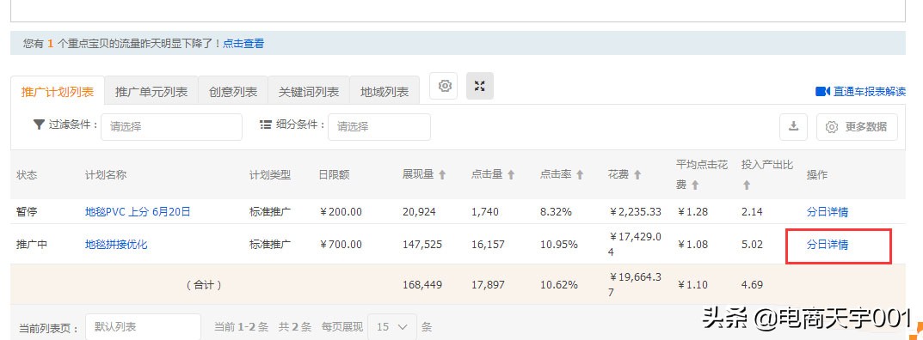The height and width of the screenshot is (340, 923).
Task: Click the ¥2,235.33 cost value
Action: pyautogui.click(x=635, y=212)
